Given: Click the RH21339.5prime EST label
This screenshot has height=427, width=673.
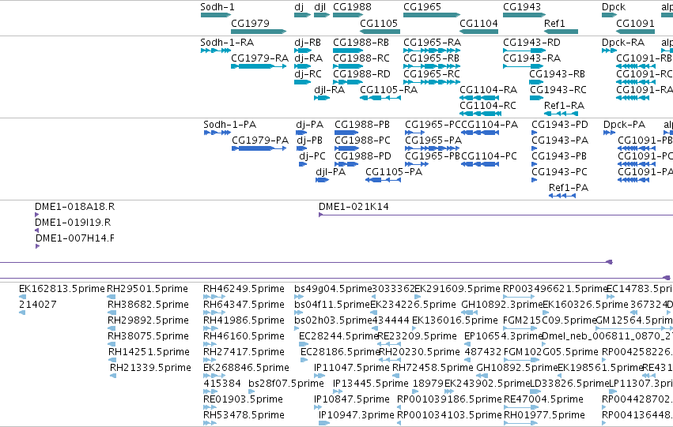Looking at the screenshot, I should 150,368.
